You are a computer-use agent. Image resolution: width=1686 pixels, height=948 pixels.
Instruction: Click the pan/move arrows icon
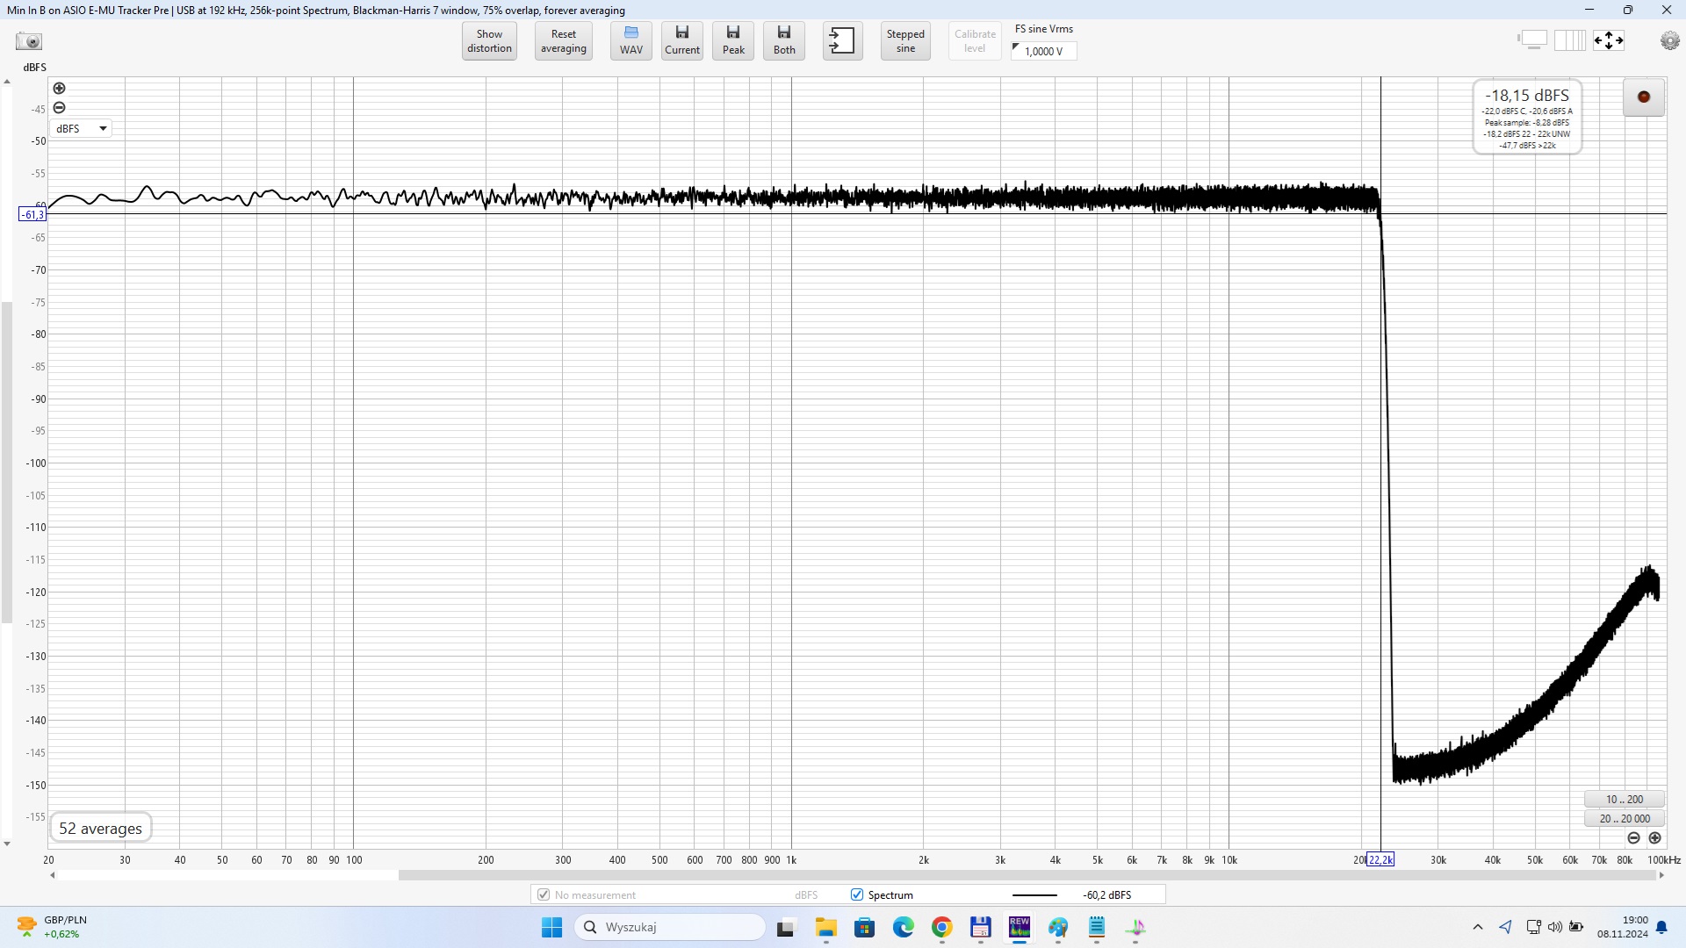point(1609,40)
